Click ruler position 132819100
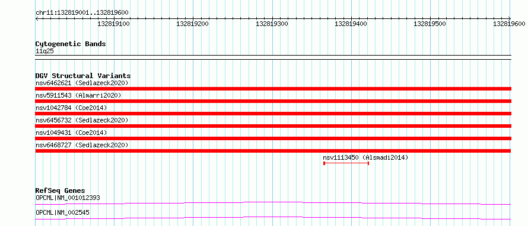The image size is (528, 226). [113, 24]
